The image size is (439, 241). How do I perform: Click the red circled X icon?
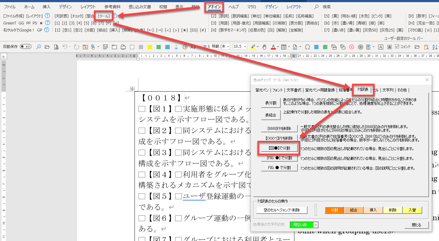351,47
